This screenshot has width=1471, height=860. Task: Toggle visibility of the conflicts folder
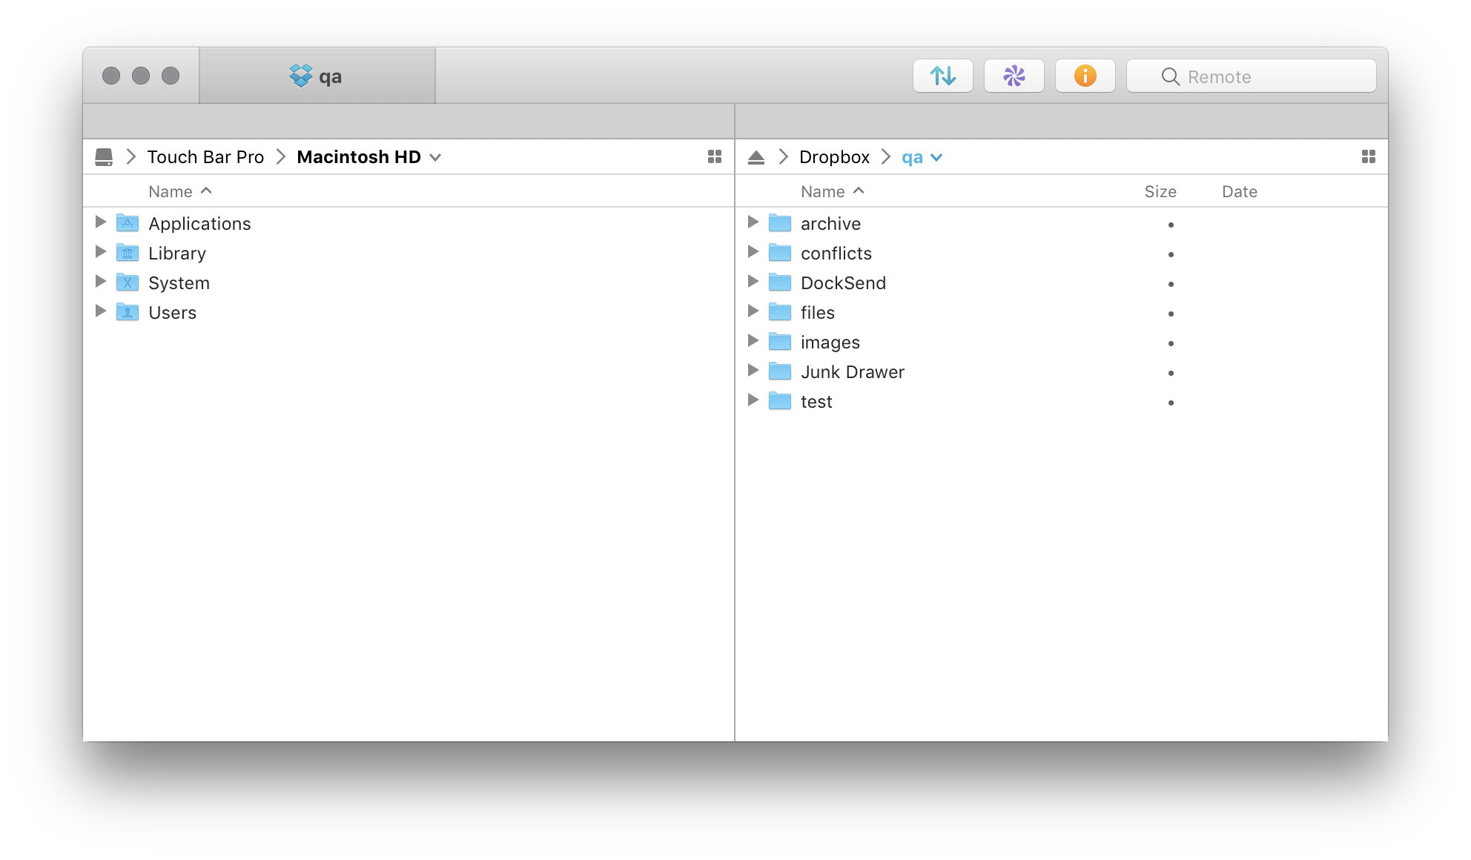pos(755,253)
